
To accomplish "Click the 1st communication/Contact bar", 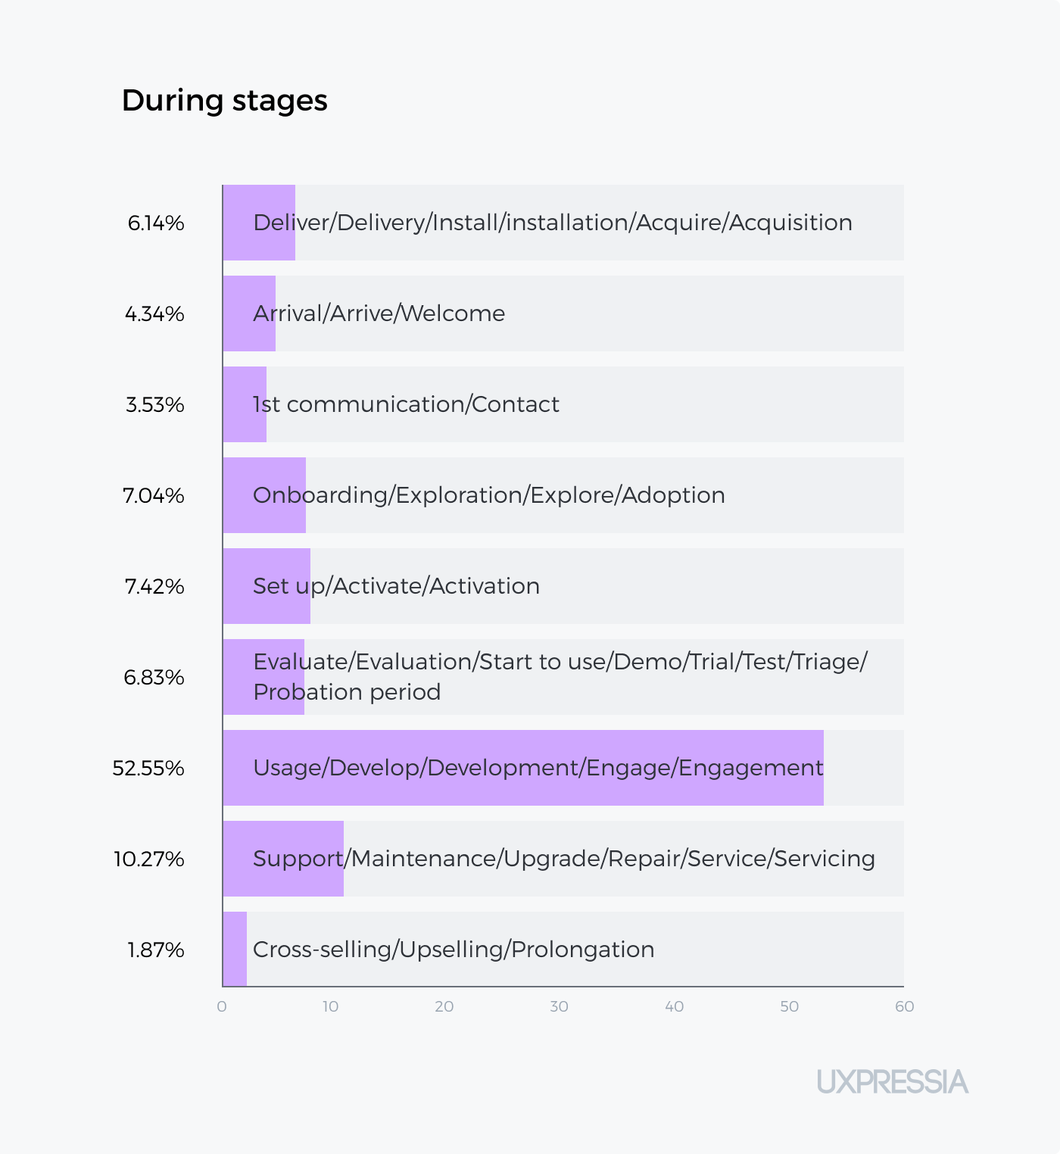I will (x=245, y=404).
